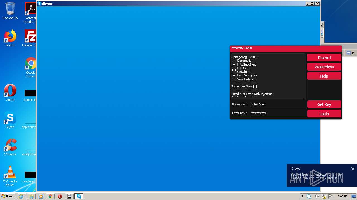Launch CCleaner from the desktop
Screen dimensions: 357x200
[x=10, y=147]
